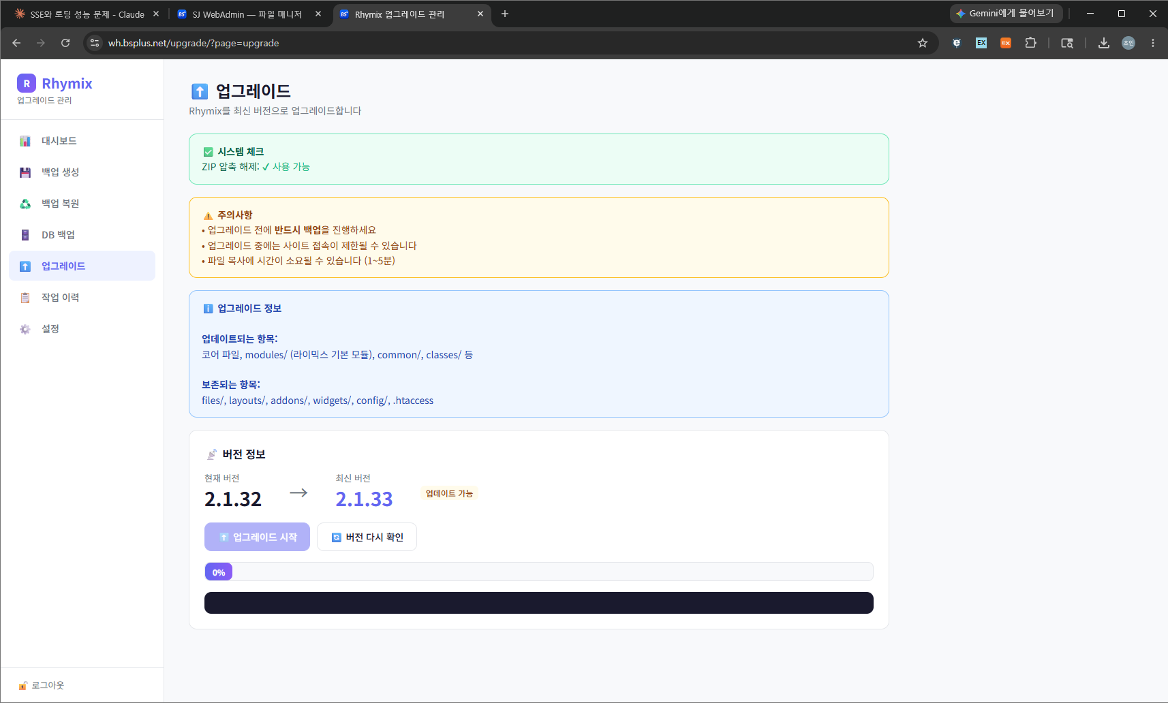Click the blue EX extension icon
Viewport: 1168px width, 703px height.
click(x=981, y=43)
